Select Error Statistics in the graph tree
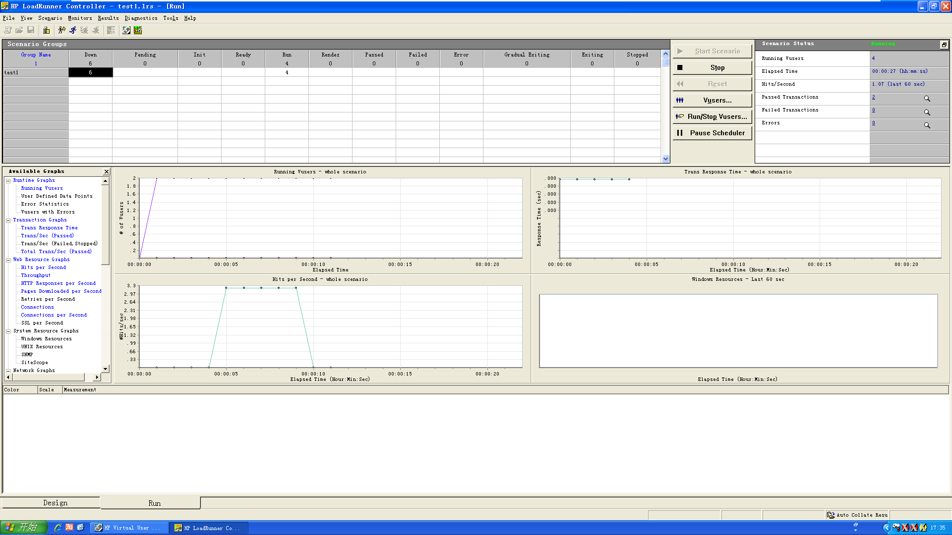 [45, 204]
